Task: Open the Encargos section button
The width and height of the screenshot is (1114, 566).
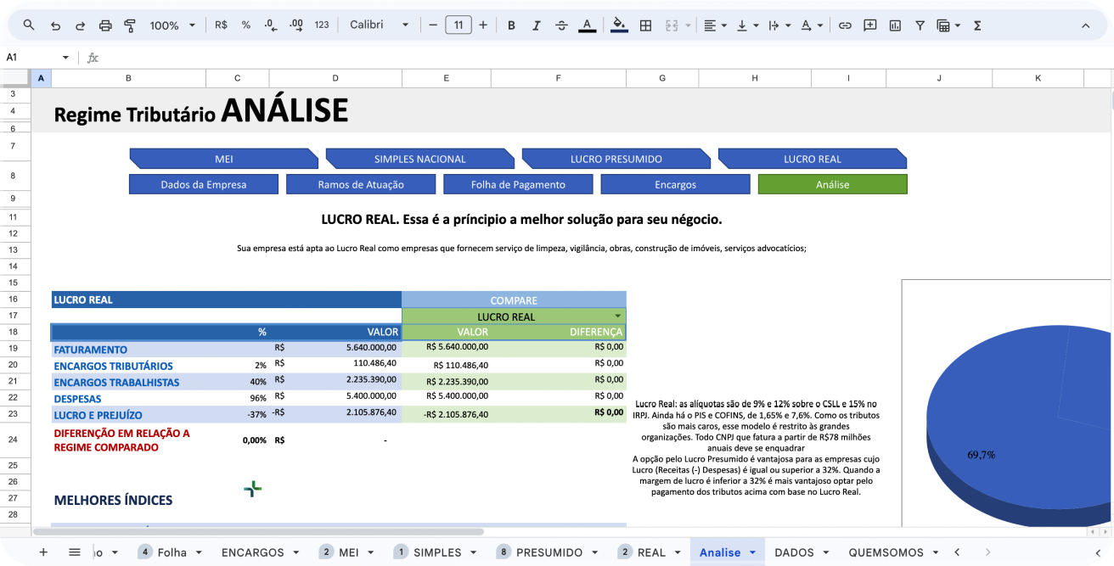Action: click(x=675, y=184)
